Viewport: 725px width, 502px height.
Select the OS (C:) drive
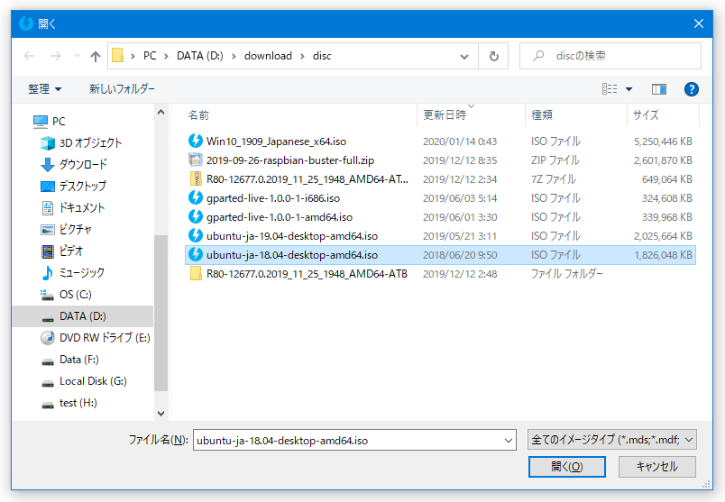tap(66, 295)
